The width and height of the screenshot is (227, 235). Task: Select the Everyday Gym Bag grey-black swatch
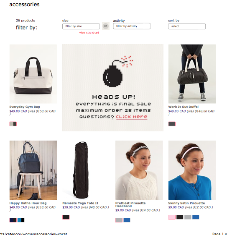point(13,124)
